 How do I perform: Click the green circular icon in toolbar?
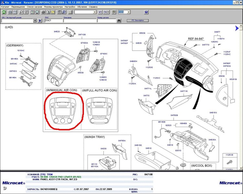point(4,12)
